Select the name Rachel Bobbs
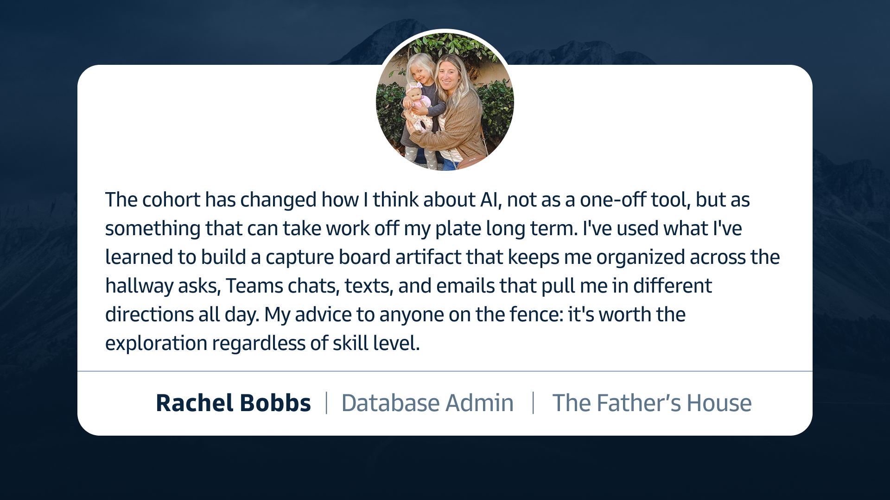Viewport: 890px width, 500px height. tap(233, 403)
